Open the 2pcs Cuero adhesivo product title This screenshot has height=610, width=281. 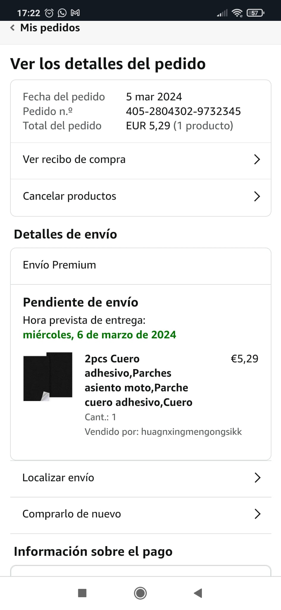(x=138, y=380)
